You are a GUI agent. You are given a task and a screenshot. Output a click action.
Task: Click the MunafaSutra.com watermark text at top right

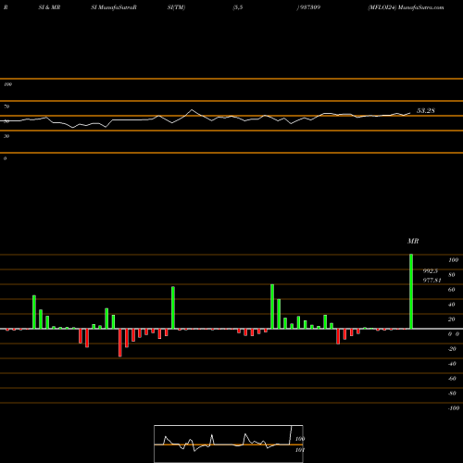click(421, 7)
